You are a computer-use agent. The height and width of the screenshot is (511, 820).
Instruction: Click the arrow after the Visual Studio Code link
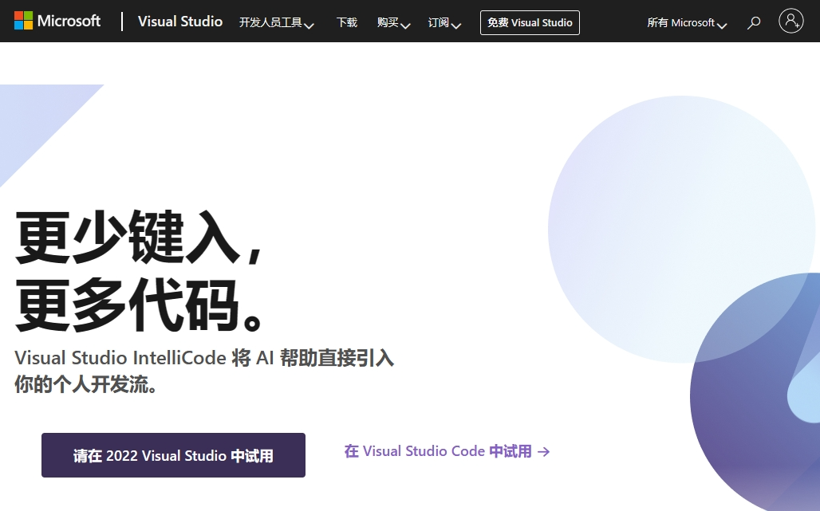544,452
